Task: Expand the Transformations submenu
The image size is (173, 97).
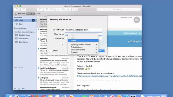Action: [x=83, y=50]
